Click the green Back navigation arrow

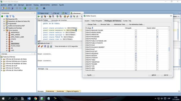(x=25, y=8)
